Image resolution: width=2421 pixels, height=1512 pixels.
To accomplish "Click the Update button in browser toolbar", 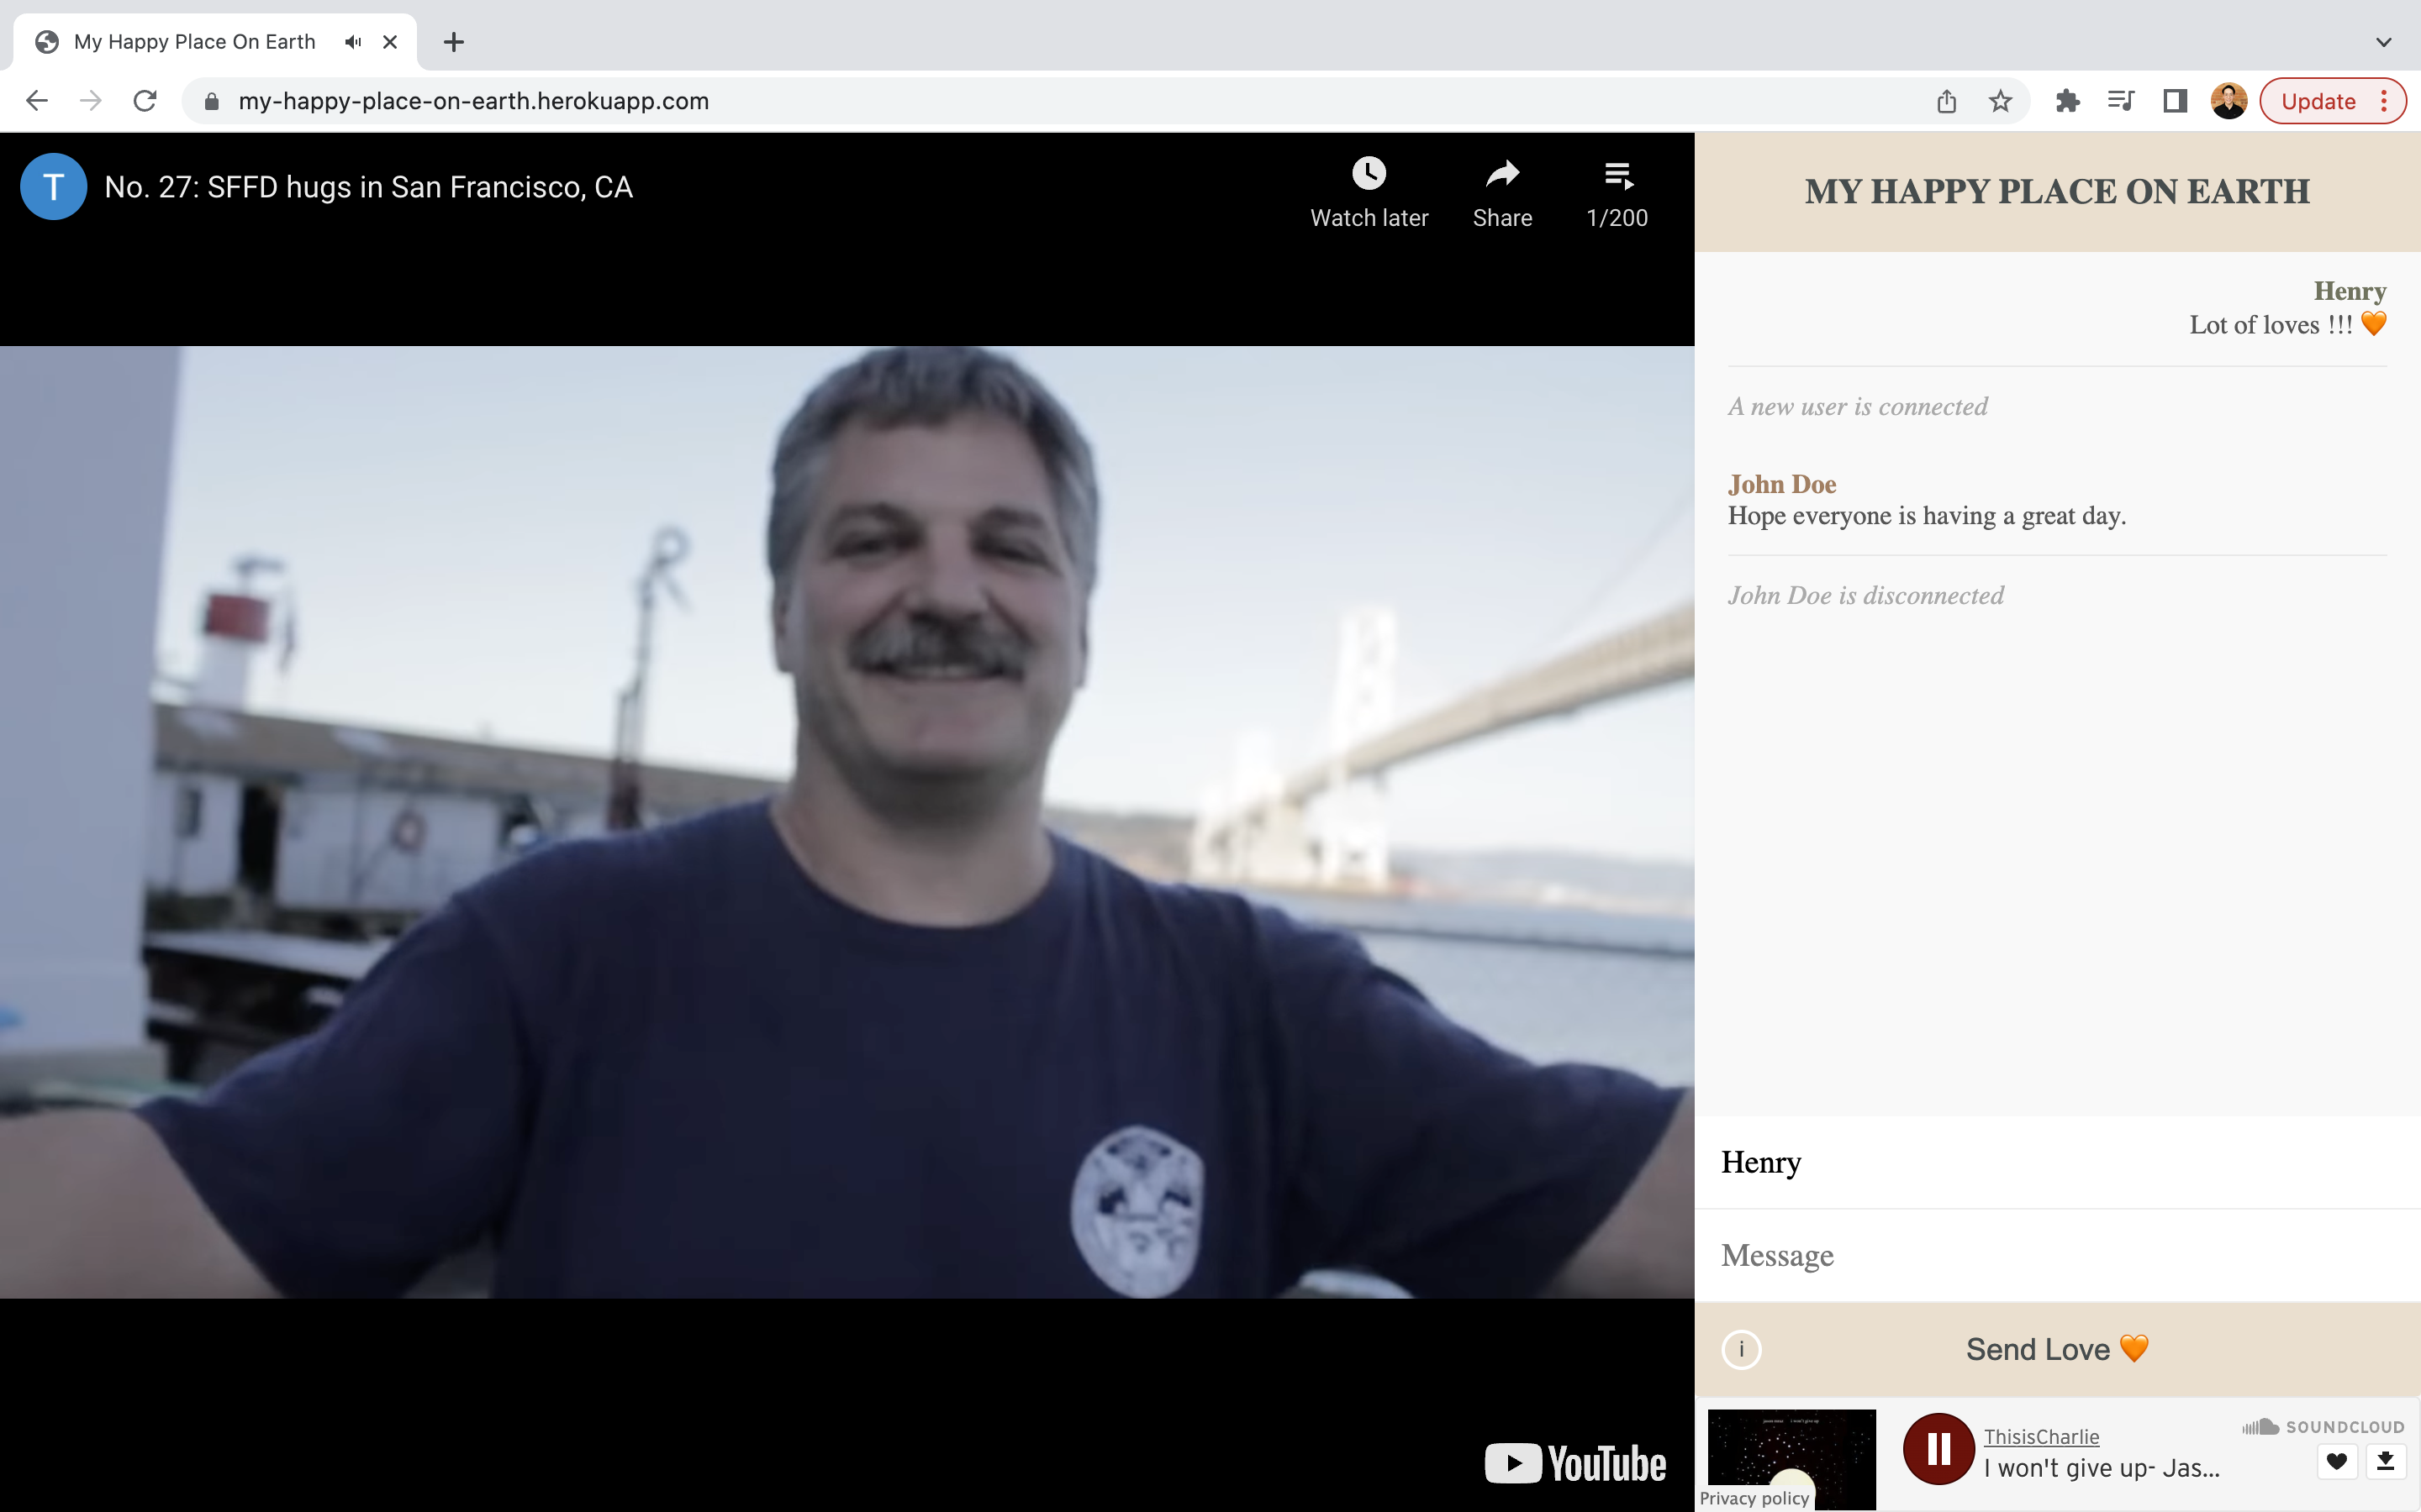I will tap(2318, 99).
